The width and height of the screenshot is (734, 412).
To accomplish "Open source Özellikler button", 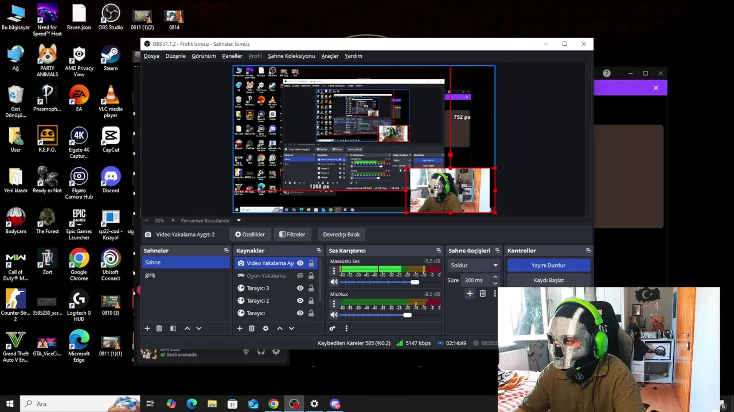I will point(250,235).
